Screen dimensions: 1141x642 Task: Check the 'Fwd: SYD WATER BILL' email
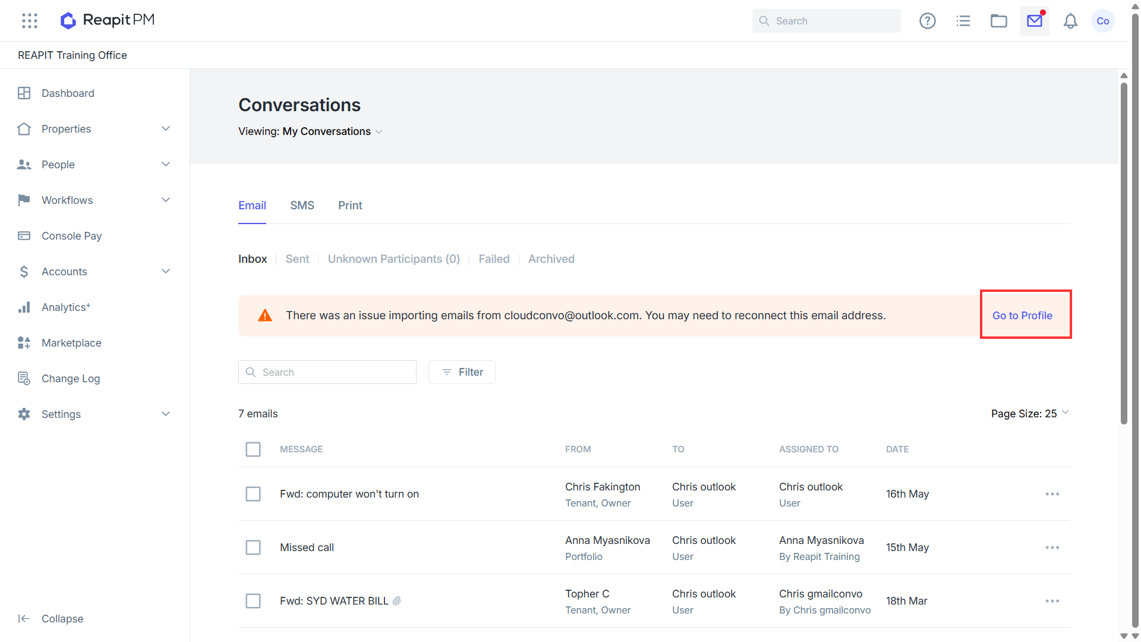pyautogui.click(x=253, y=601)
